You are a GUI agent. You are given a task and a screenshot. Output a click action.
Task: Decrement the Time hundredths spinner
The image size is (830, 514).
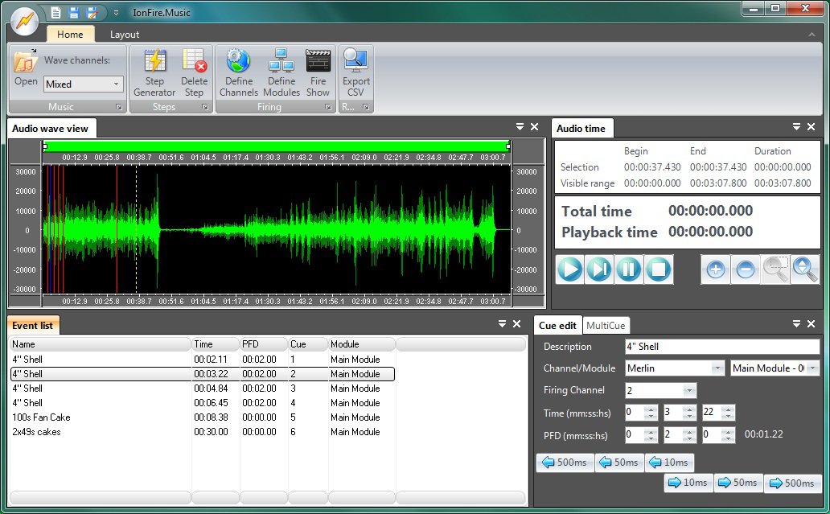pyautogui.click(x=728, y=416)
